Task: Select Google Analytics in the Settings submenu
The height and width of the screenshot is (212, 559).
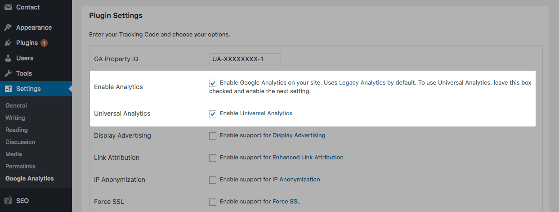Action: click(30, 178)
